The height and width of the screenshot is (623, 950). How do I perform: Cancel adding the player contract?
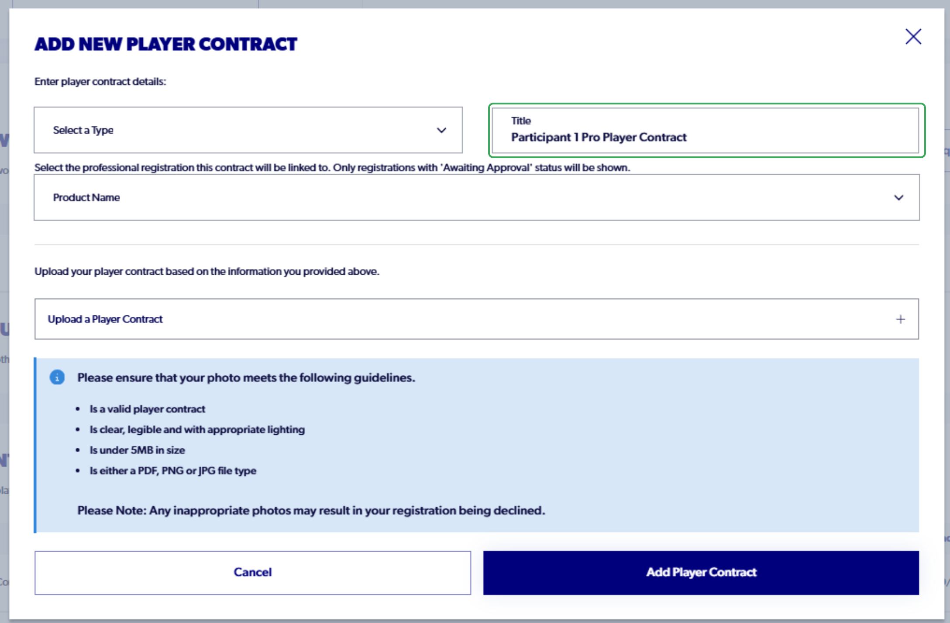[253, 572]
